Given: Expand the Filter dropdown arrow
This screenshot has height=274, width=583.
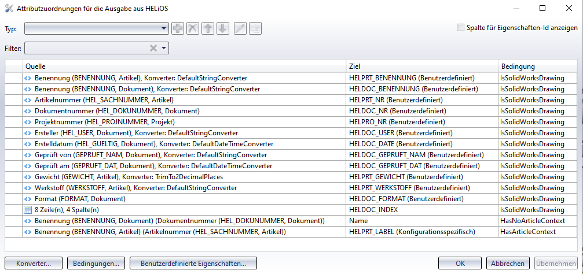Looking at the screenshot, I should click(164, 48).
